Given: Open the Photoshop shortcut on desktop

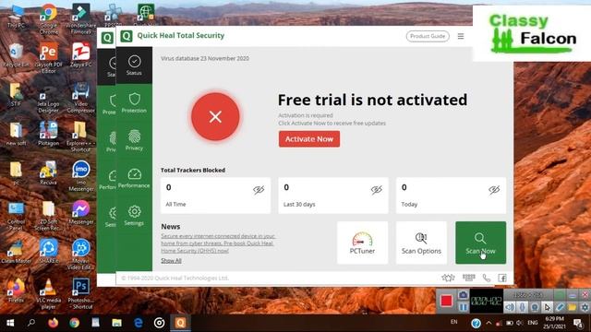Looking at the screenshot, I should click(x=80, y=293).
